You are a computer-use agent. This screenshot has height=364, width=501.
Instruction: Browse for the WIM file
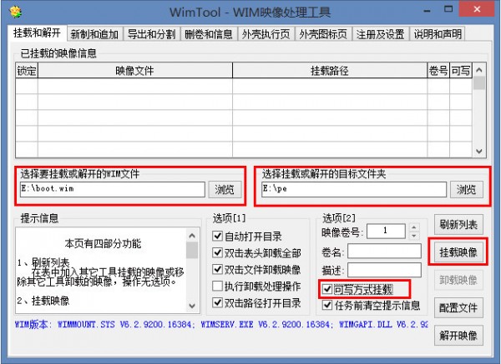(225, 190)
